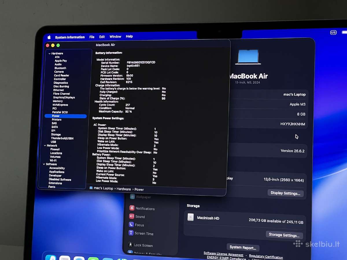
Task: Open the Window menu
Action: (115, 37)
